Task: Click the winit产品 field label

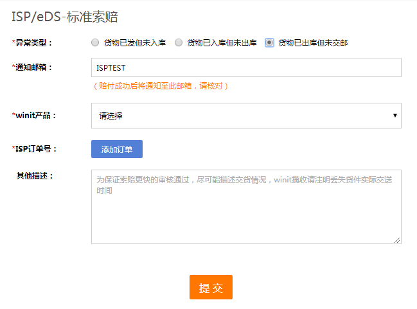Action: point(34,116)
